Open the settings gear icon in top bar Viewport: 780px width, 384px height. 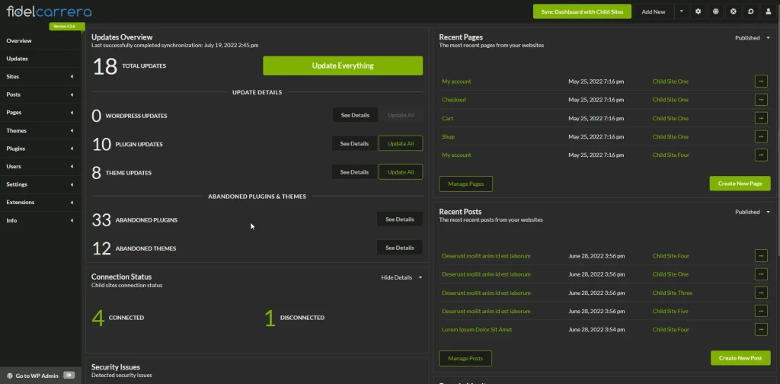pyautogui.click(x=698, y=11)
